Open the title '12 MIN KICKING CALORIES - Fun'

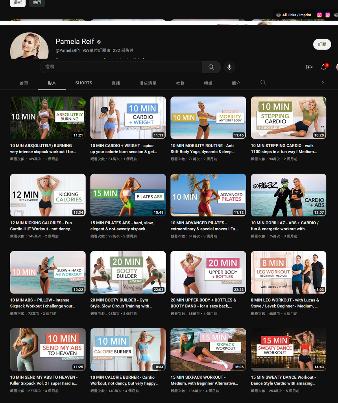point(42,226)
